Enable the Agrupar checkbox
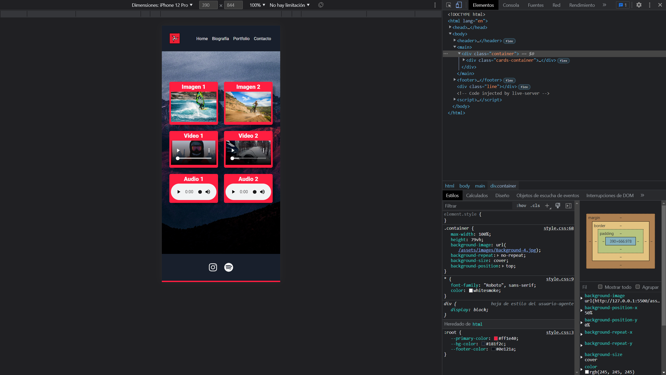The width and height of the screenshot is (666, 375). pyautogui.click(x=638, y=287)
